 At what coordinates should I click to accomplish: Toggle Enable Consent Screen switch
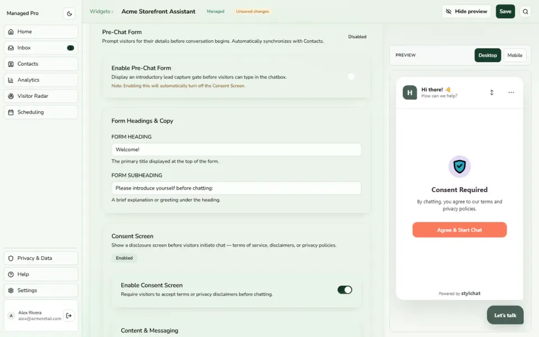coord(345,290)
